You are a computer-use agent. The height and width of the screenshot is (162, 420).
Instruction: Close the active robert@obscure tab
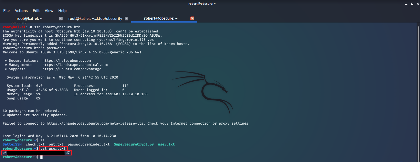[192, 18]
